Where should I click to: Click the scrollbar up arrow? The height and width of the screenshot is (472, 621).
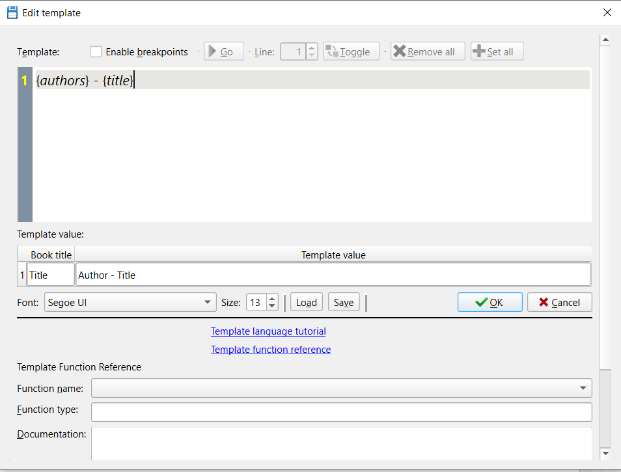tap(605, 40)
